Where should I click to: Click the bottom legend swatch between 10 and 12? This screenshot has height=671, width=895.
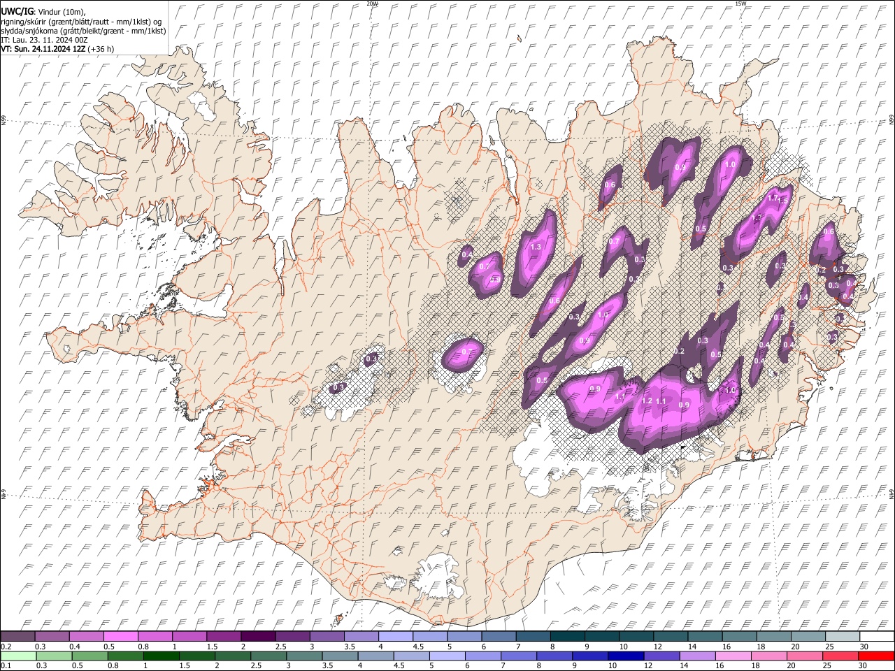626,656
